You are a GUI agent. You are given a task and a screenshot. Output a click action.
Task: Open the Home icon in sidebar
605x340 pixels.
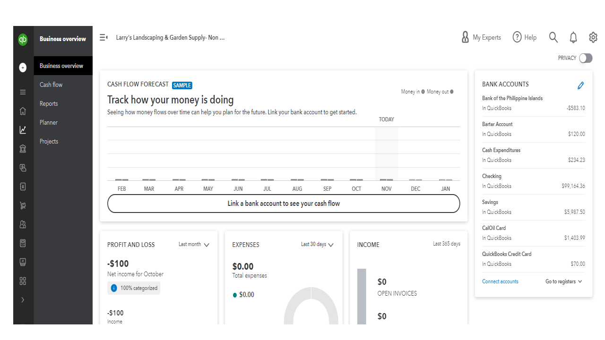23,111
